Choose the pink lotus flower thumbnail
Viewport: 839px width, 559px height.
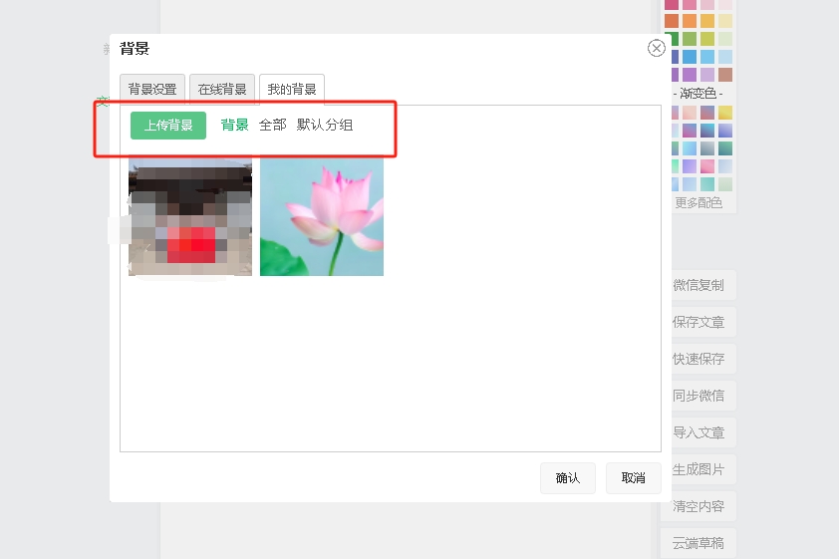pos(322,216)
